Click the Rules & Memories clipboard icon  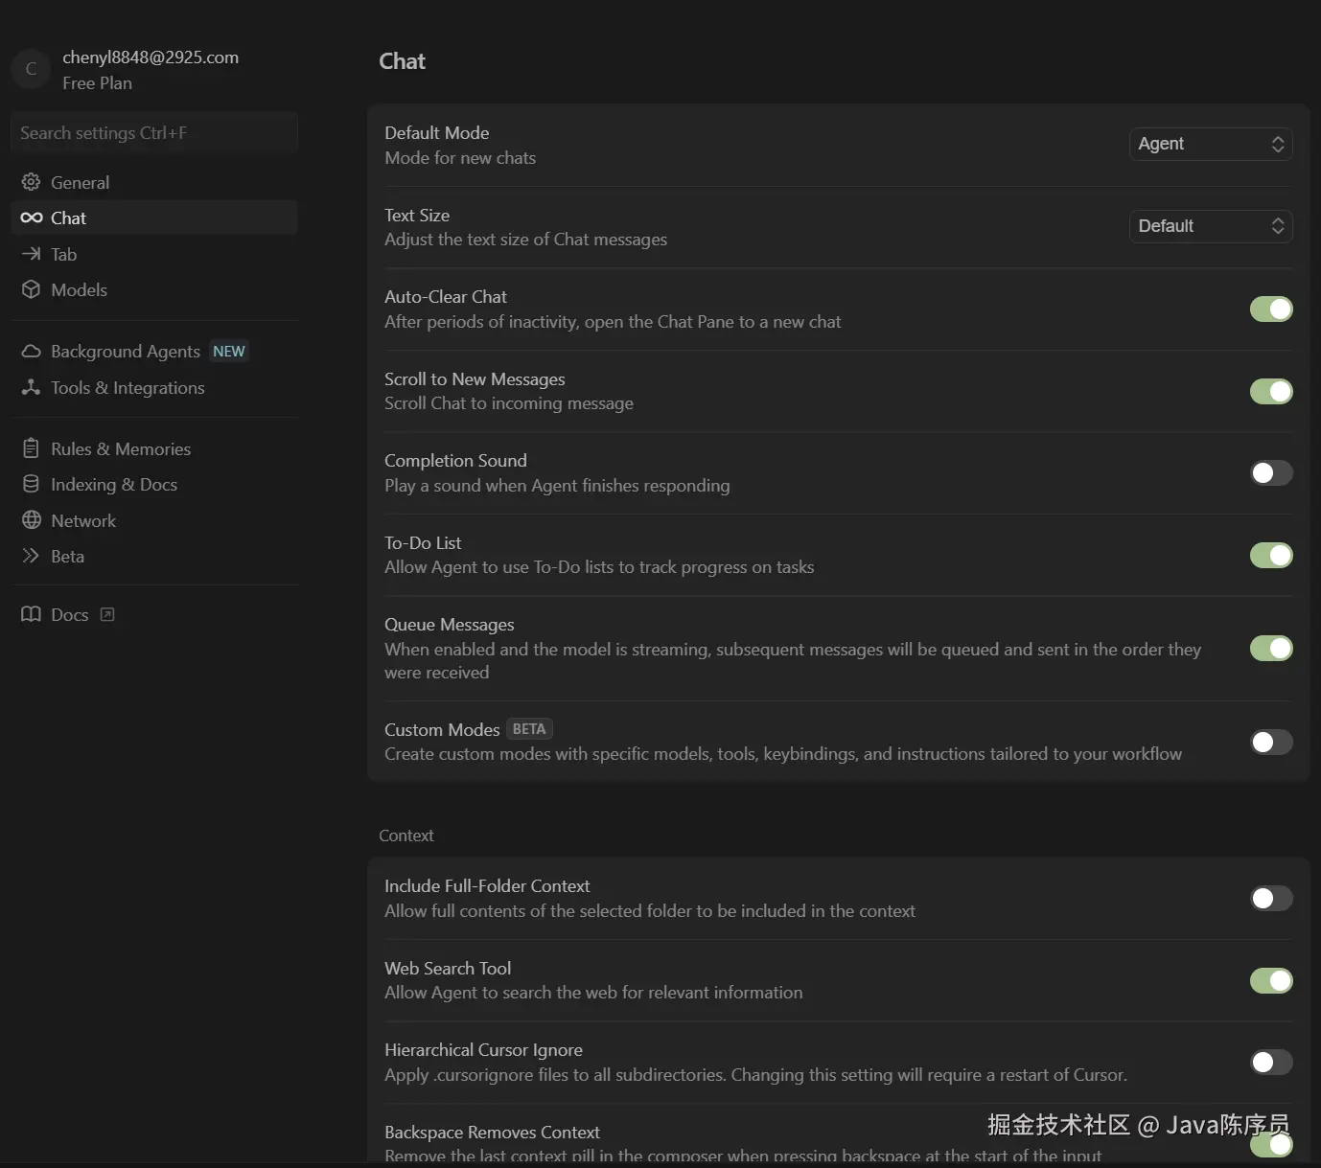pos(31,448)
